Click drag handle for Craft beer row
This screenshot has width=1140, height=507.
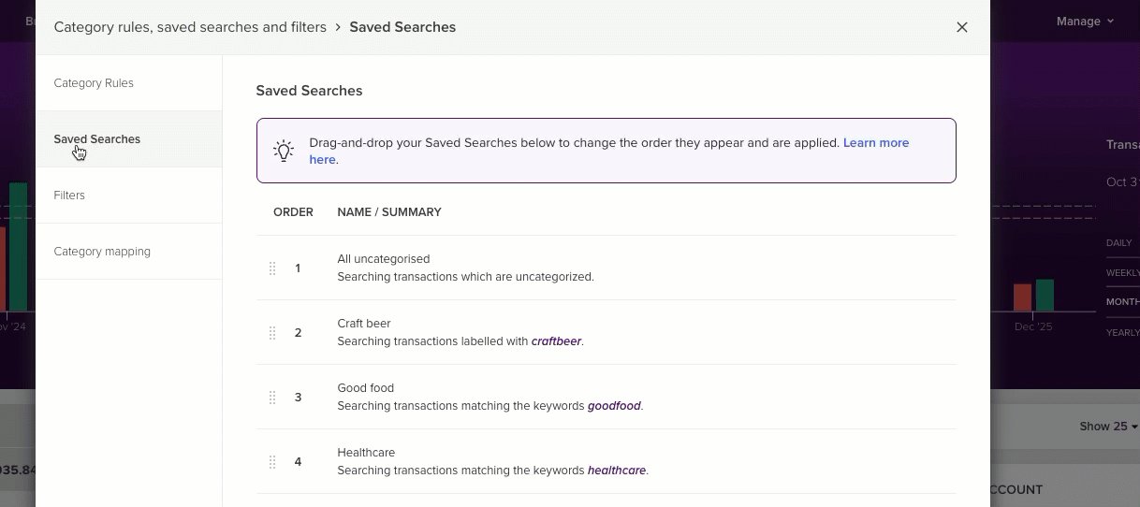tap(272, 333)
